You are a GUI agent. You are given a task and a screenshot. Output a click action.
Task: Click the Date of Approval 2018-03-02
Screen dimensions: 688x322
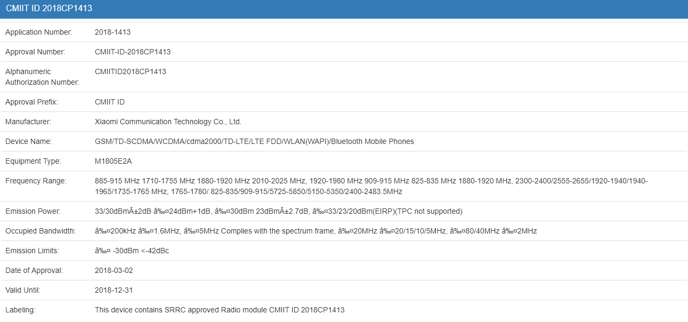pyautogui.click(x=114, y=270)
